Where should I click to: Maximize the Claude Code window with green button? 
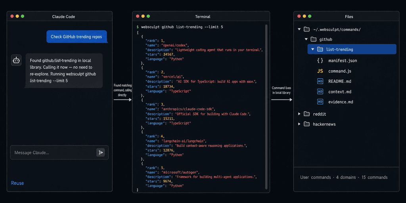23,16
